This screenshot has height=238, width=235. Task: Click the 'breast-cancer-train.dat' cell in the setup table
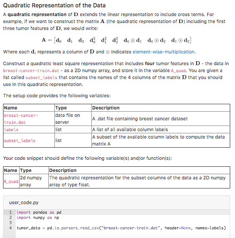[29, 119]
